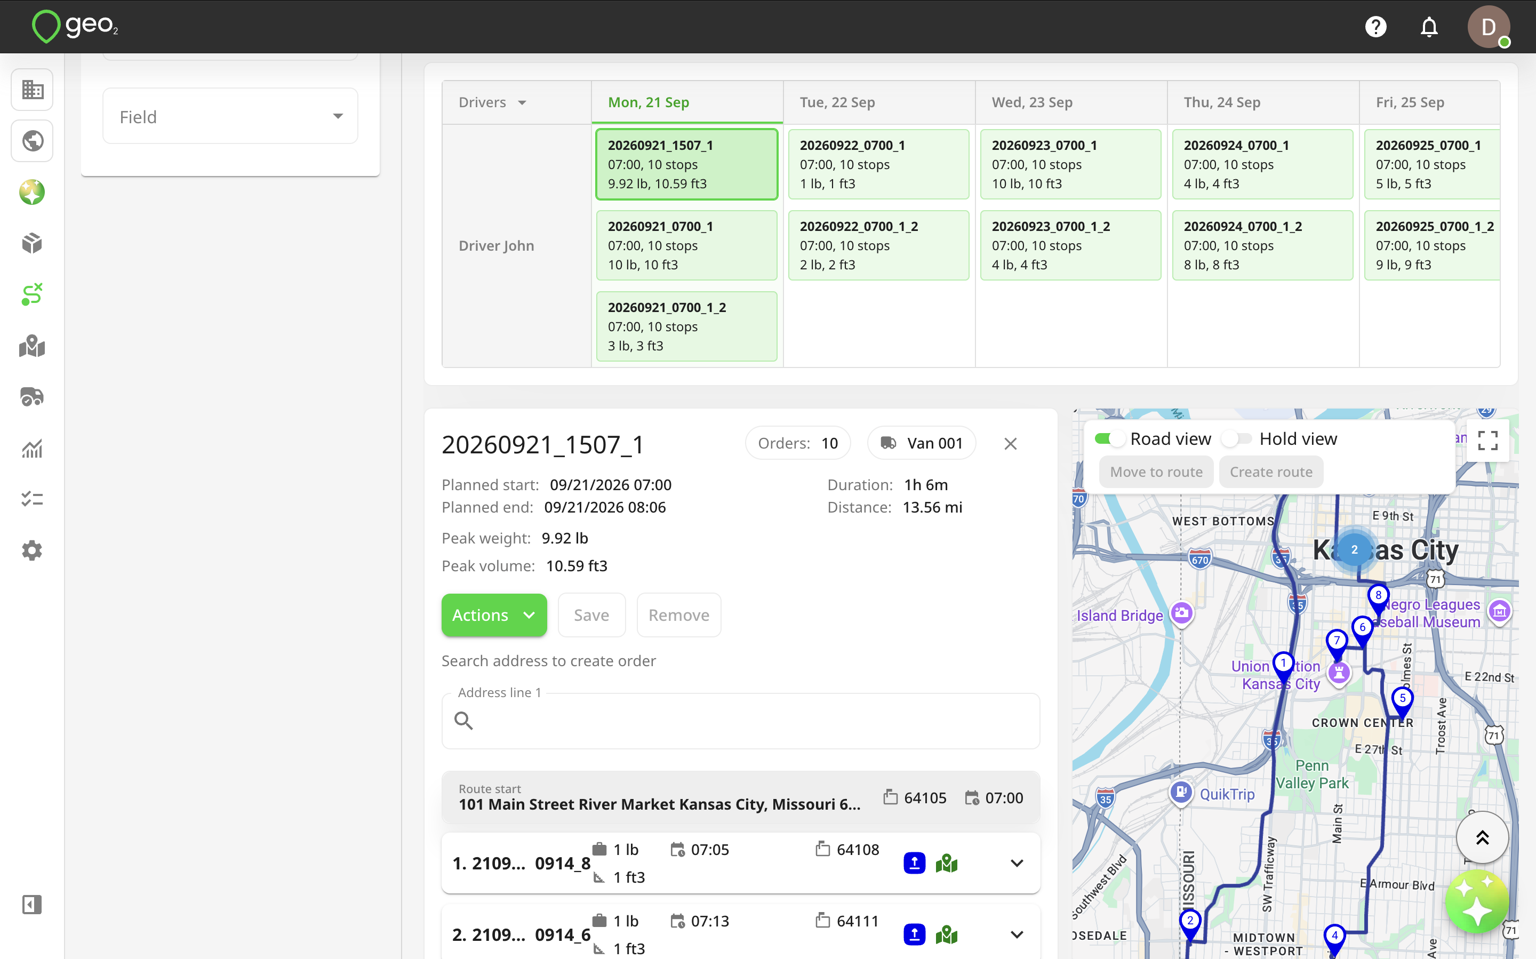The height and width of the screenshot is (959, 1536).
Task: Click the scroll-to-top double chevron button
Action: 1482,838
